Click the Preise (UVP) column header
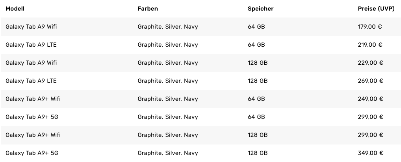The image size is (401, 162). click(376, 9)
